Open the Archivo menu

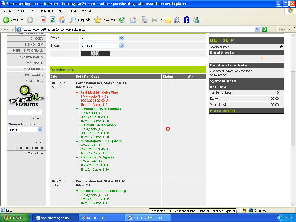8,11
